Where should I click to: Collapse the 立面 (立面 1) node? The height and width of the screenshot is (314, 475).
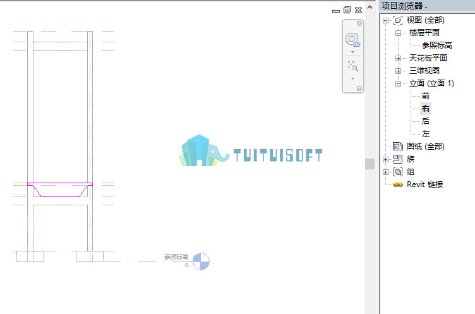[398, 83]
